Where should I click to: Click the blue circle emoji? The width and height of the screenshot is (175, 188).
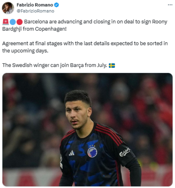tap(13, 22)
